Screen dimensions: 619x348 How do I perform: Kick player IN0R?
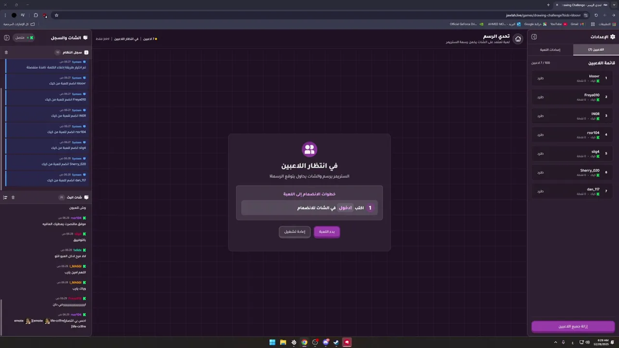(x=541, y=116)
